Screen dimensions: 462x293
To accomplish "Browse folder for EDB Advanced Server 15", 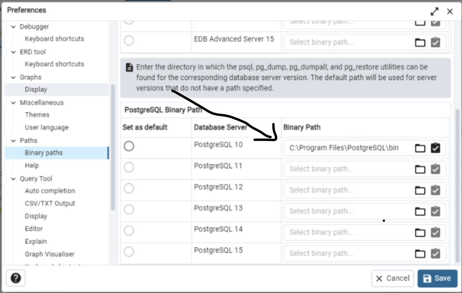I will click(420, 43).
